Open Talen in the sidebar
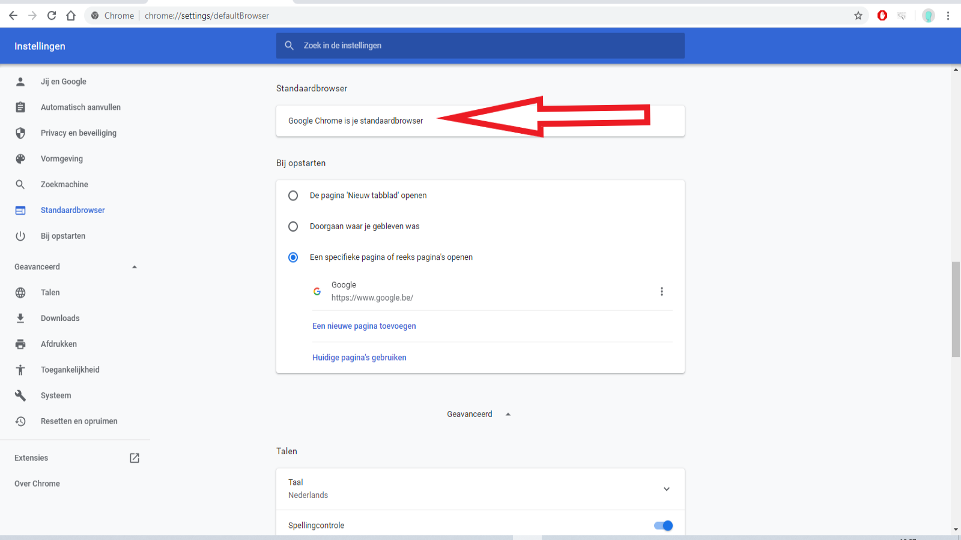The image size is (961, 540). 50,293
